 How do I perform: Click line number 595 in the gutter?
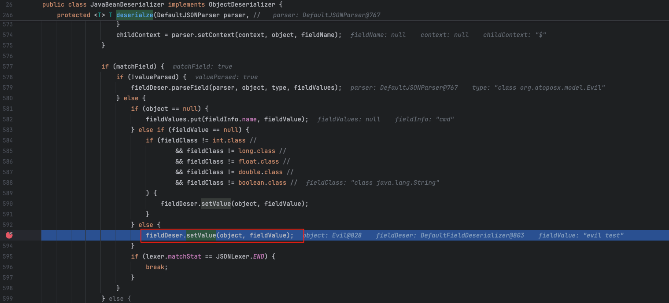coord(7,256)
